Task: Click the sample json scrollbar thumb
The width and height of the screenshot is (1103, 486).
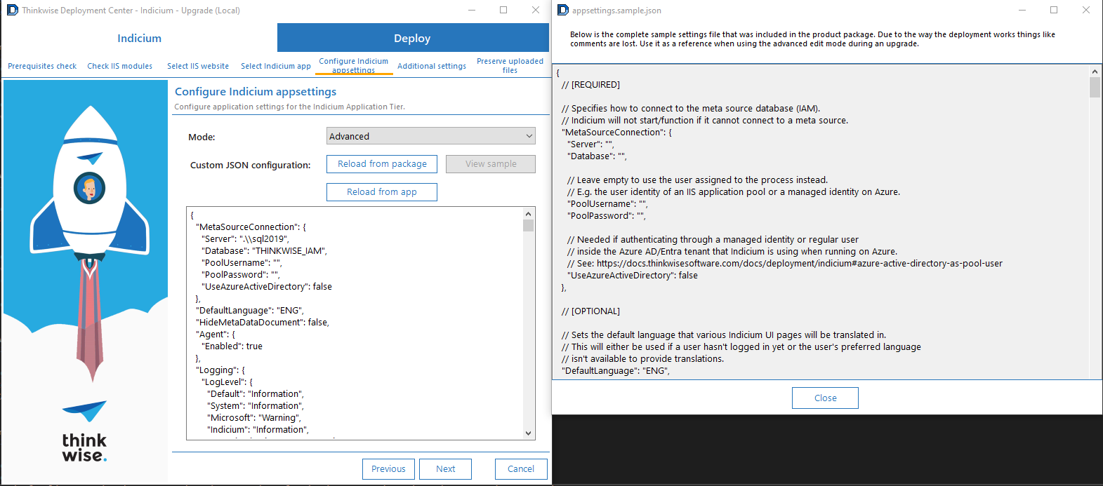Action: click(x=1095, y=88)
